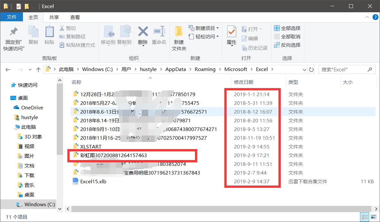Open the address bar dropdown
Image resolution: width=380 pixels, height=222 pixels.
(304, 69)
